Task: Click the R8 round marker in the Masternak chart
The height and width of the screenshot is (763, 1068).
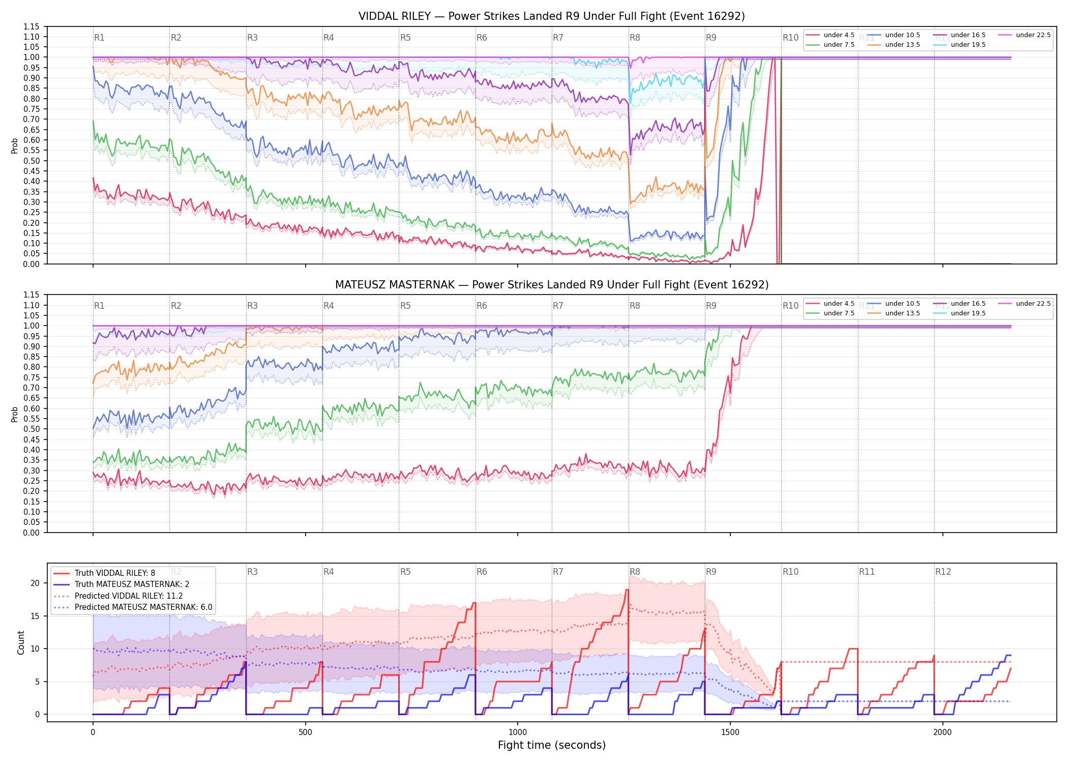Action: tap(635, 306)
